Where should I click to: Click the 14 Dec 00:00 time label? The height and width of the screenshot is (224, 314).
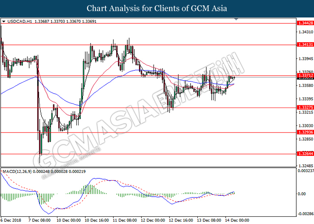click(237, 220)
